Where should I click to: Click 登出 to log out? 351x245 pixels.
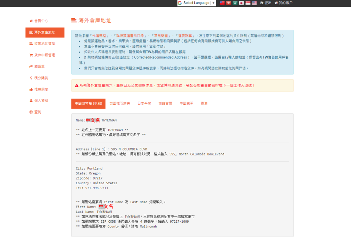tap(266, 3)
